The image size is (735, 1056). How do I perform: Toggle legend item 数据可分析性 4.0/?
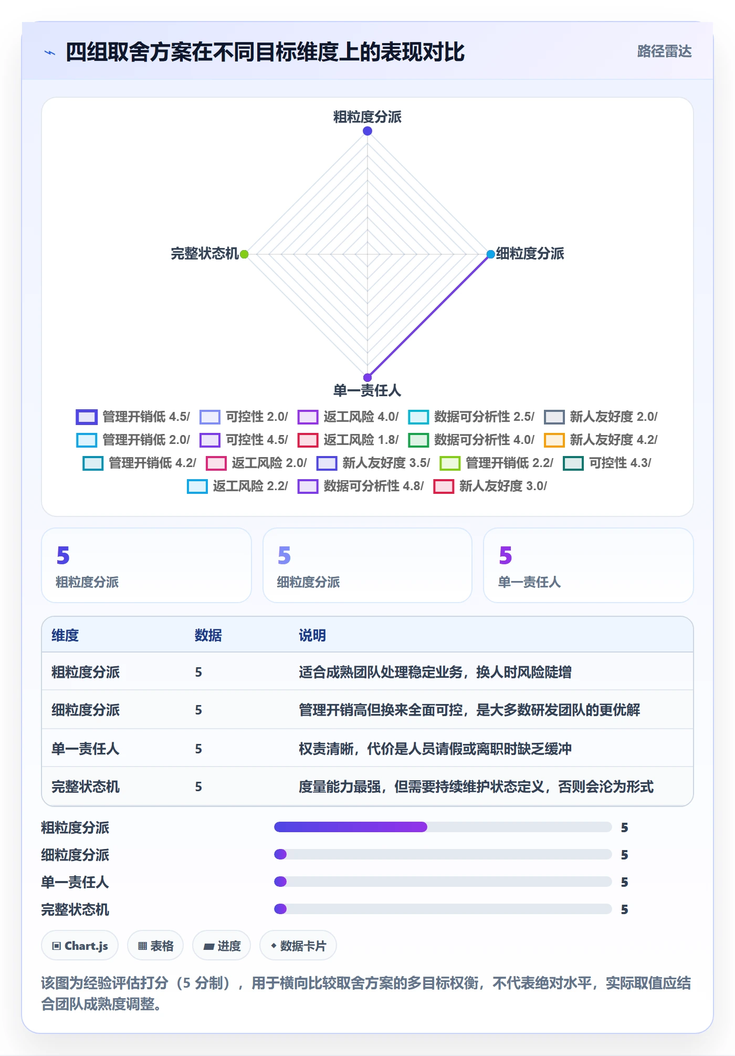471,440
